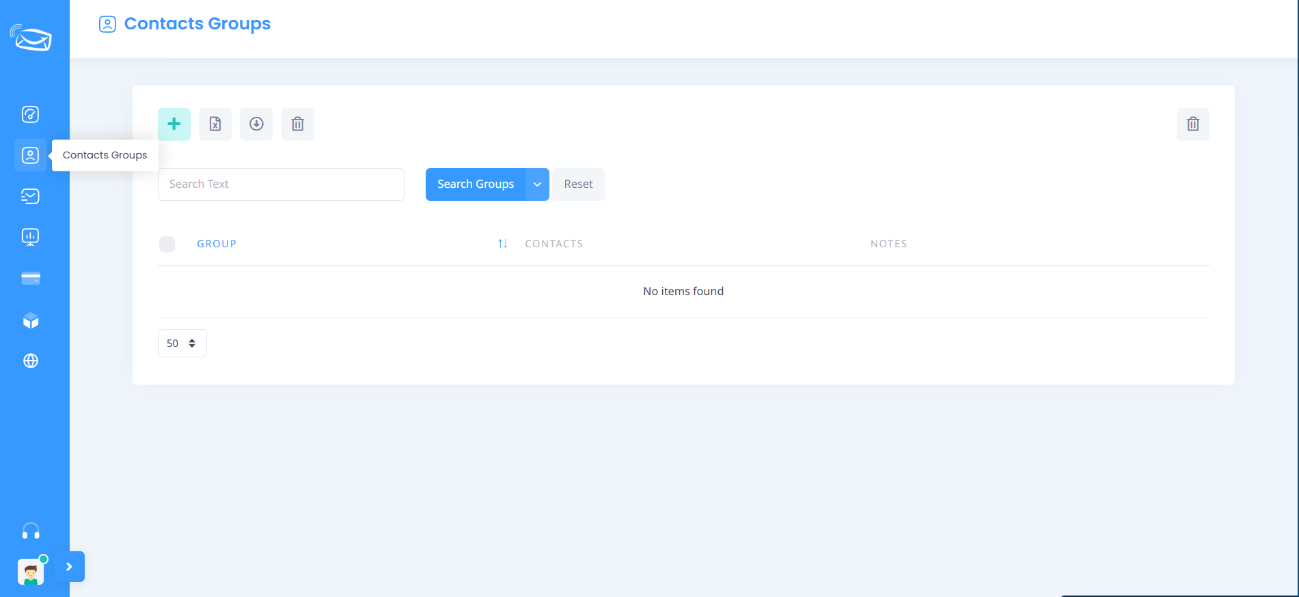Screen dimensions: 1299x597
Task: Click the sort arrows icon beside GROUP
Action: (x=503, y=244)
